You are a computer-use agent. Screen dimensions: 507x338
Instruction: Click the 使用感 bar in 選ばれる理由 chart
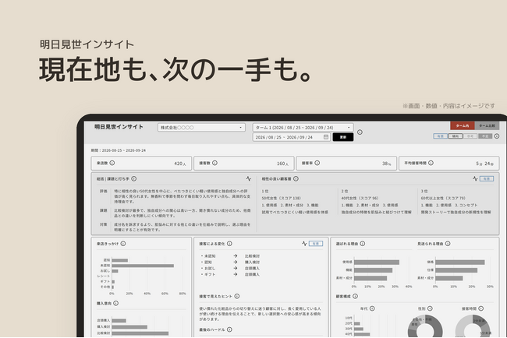[377, 262]
